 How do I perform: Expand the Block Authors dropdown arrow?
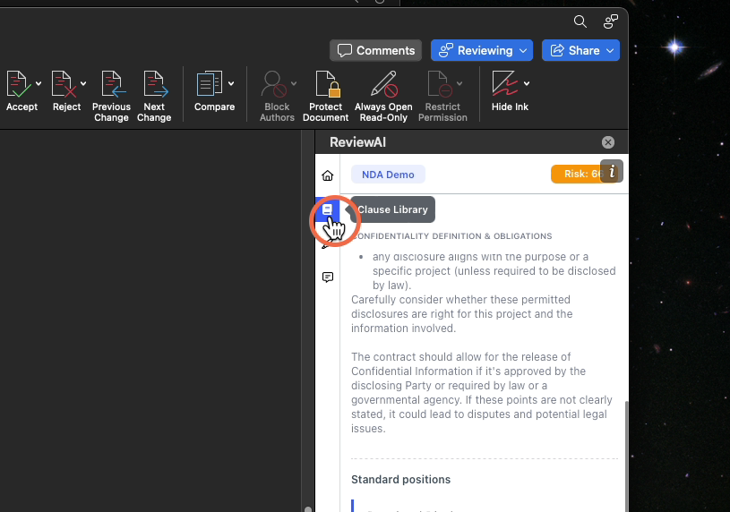[294, 84]
